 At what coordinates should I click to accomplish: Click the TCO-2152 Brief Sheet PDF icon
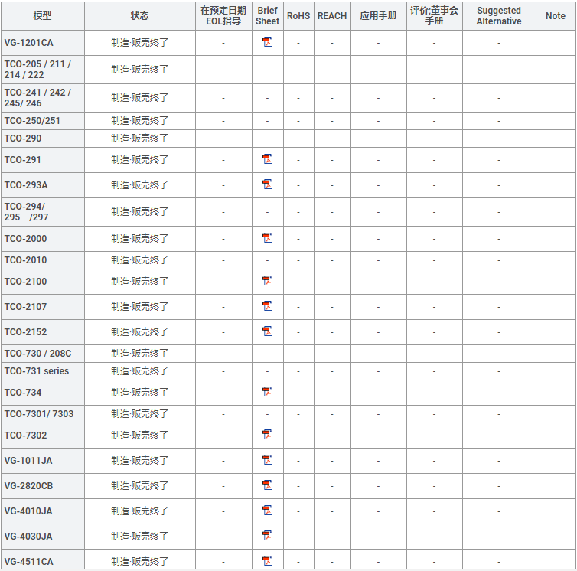(267, 331)
